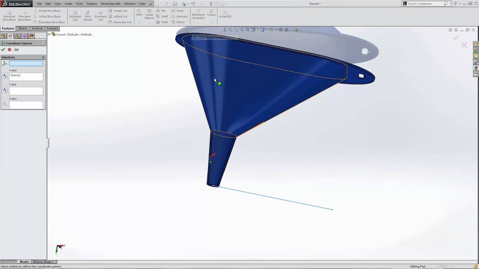The height and width of the screenshot is (269, 479).
Task: Open the Tools menu
Action: (79, 4)
